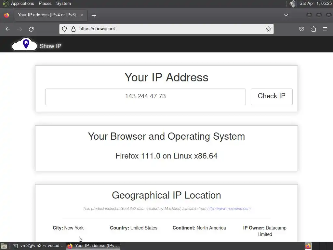Screen dimensions: 333x250
Task: Close the 'Your IP address' tab
Action: click(x=82, y=15)
